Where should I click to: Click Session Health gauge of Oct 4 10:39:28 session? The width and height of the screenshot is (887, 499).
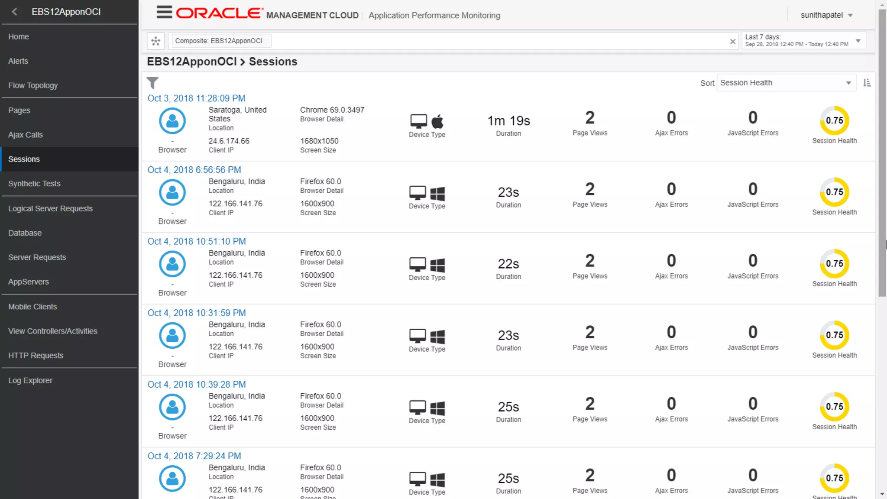(x=834, y=406)
